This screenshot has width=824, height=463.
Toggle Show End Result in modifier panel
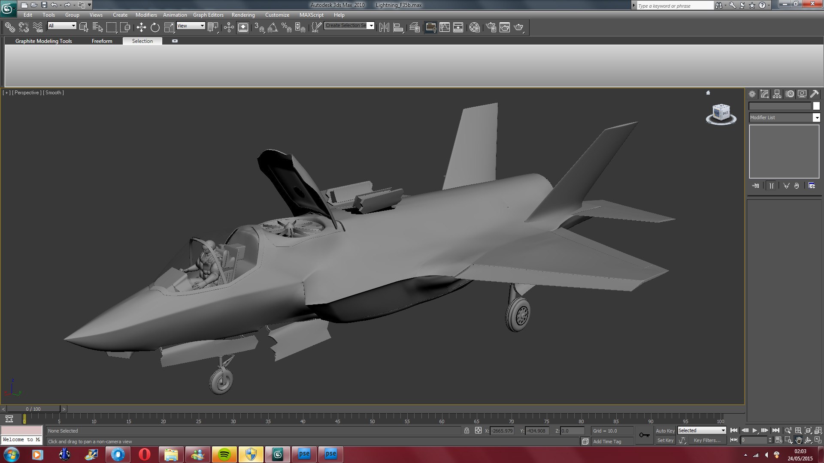(x=772, y=186)
